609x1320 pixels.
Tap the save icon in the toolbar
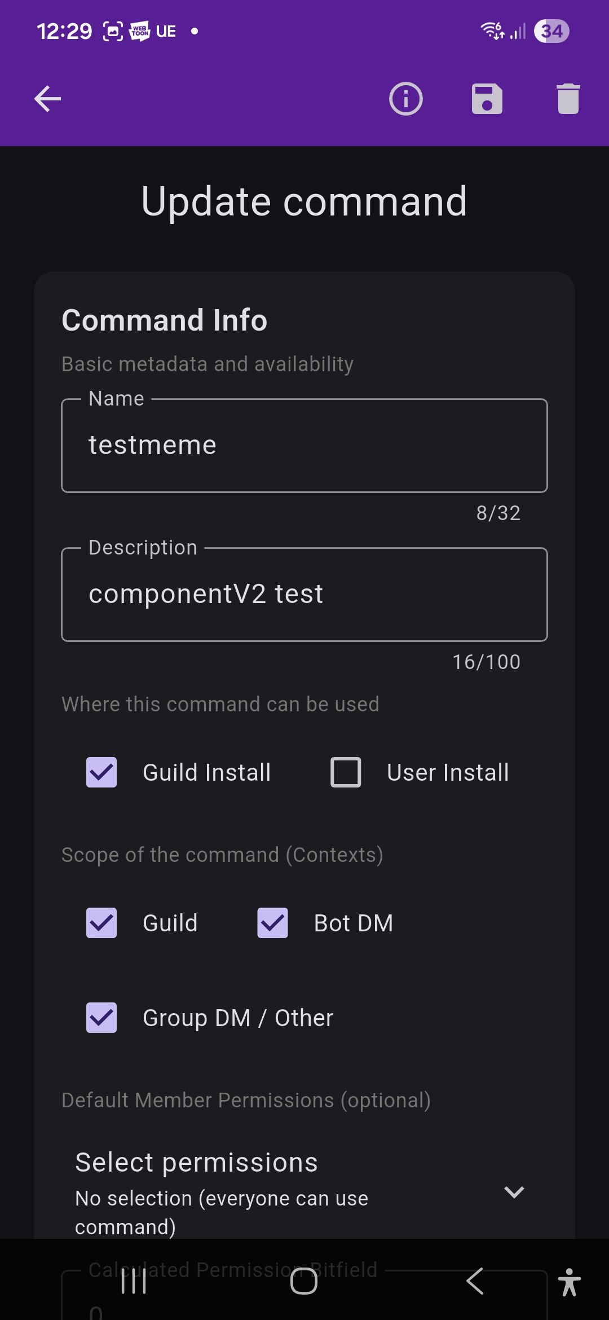488,99
